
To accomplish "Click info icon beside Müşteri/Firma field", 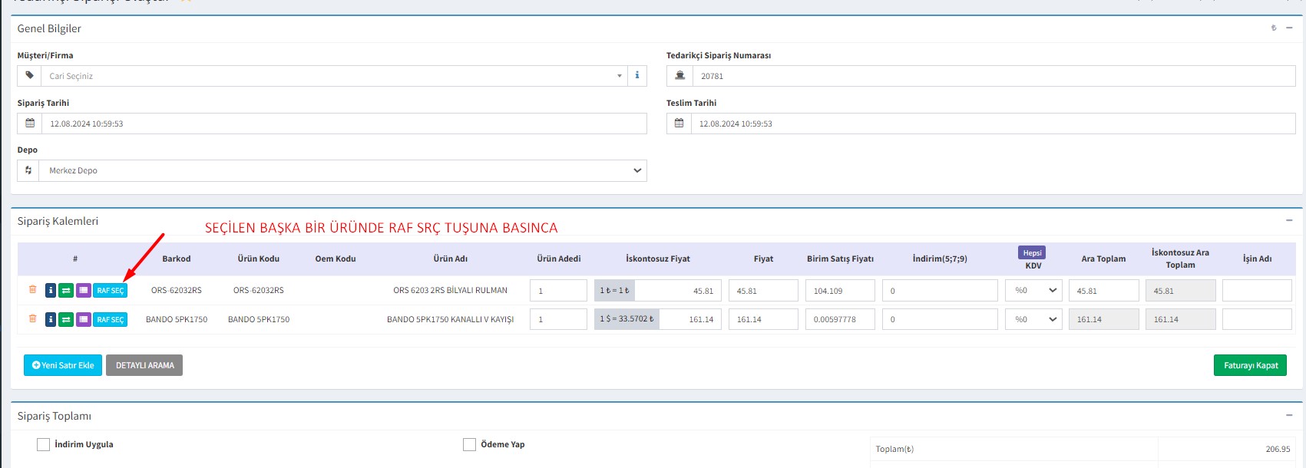I will point(636,76).
